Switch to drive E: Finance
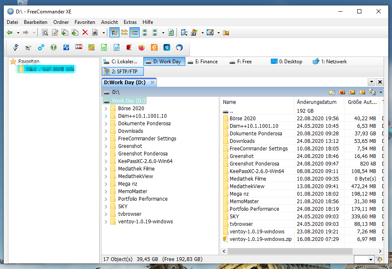 click(203, 62)
